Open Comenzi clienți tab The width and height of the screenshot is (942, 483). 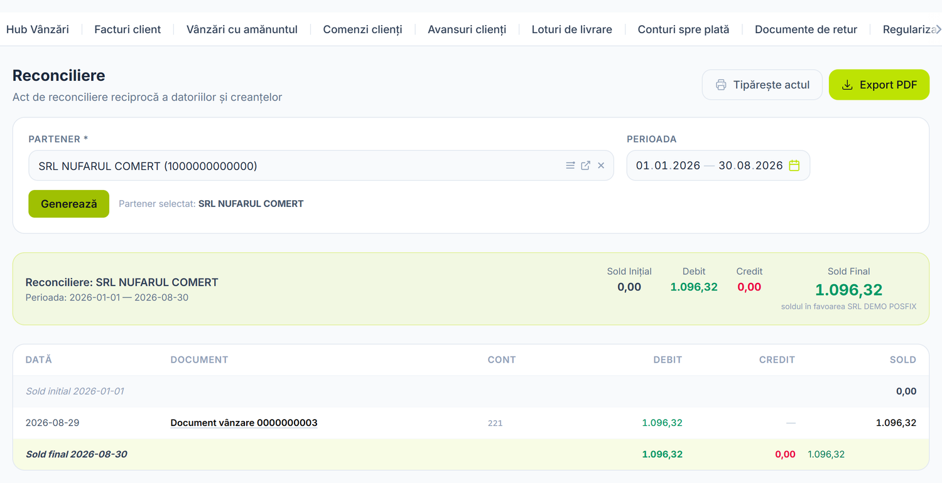pyautogui.click(x=362, y=29)
